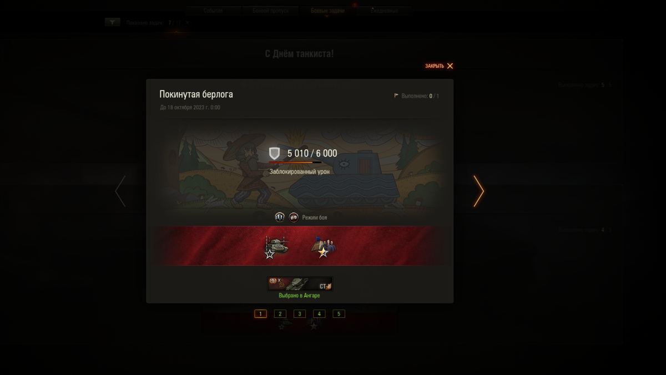
Task: Click the blocked damage progress bar
Action: (x=295, y=163)
